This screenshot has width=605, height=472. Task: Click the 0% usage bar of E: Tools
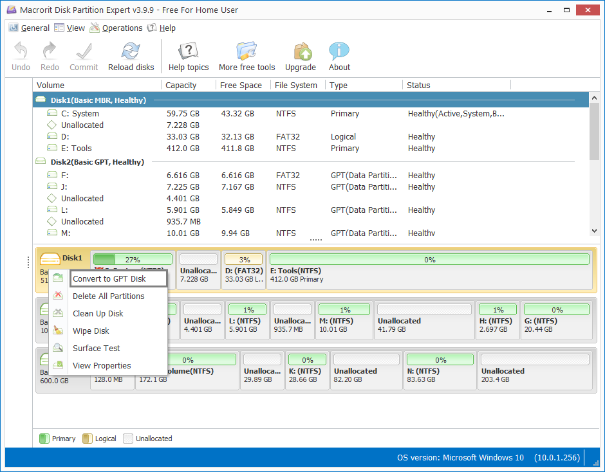point(429,260)
